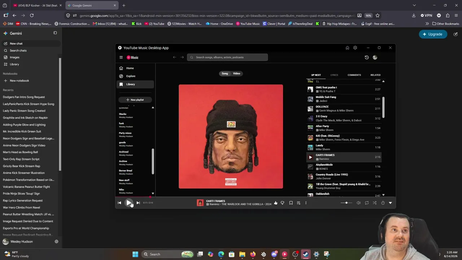Reload the browser page
Viewport: 462px width, 260px height.
click(x=32, y=16)
